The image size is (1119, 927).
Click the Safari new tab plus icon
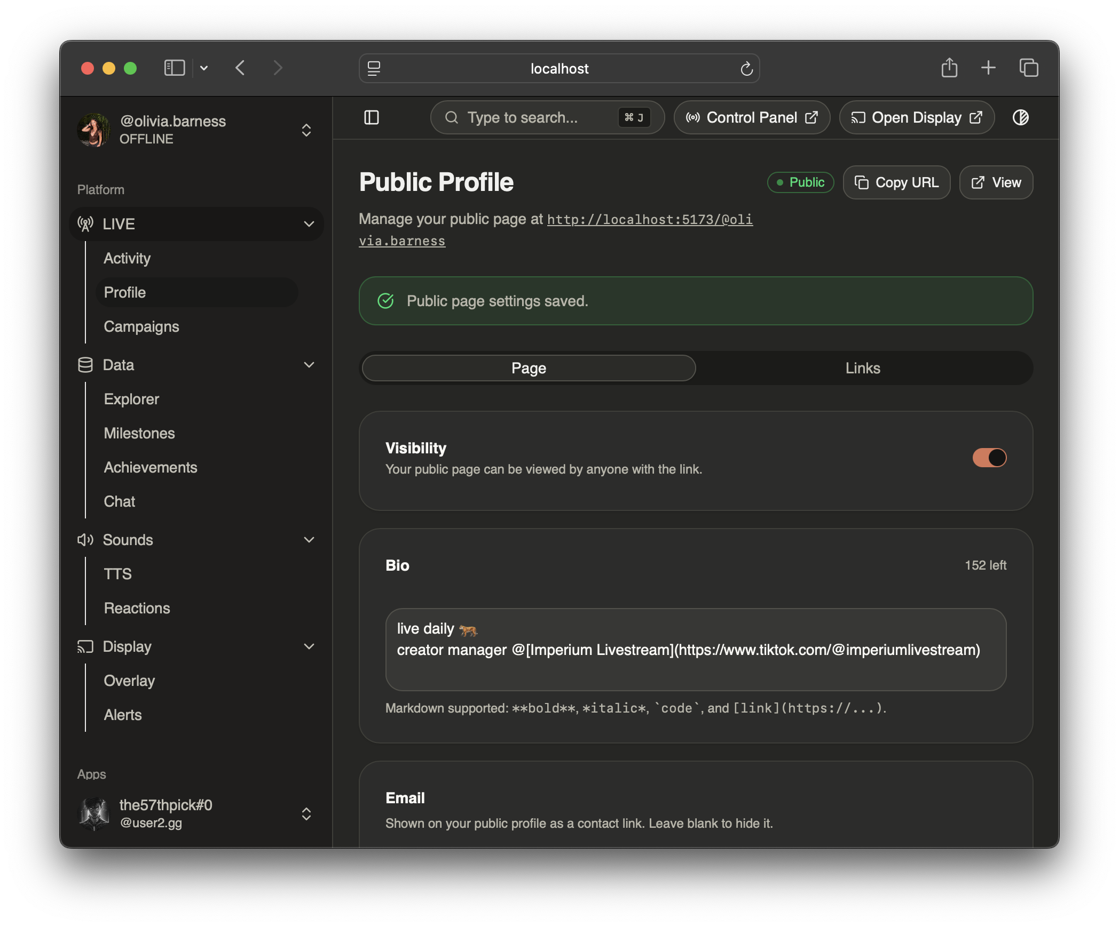(x=988, y=68)
